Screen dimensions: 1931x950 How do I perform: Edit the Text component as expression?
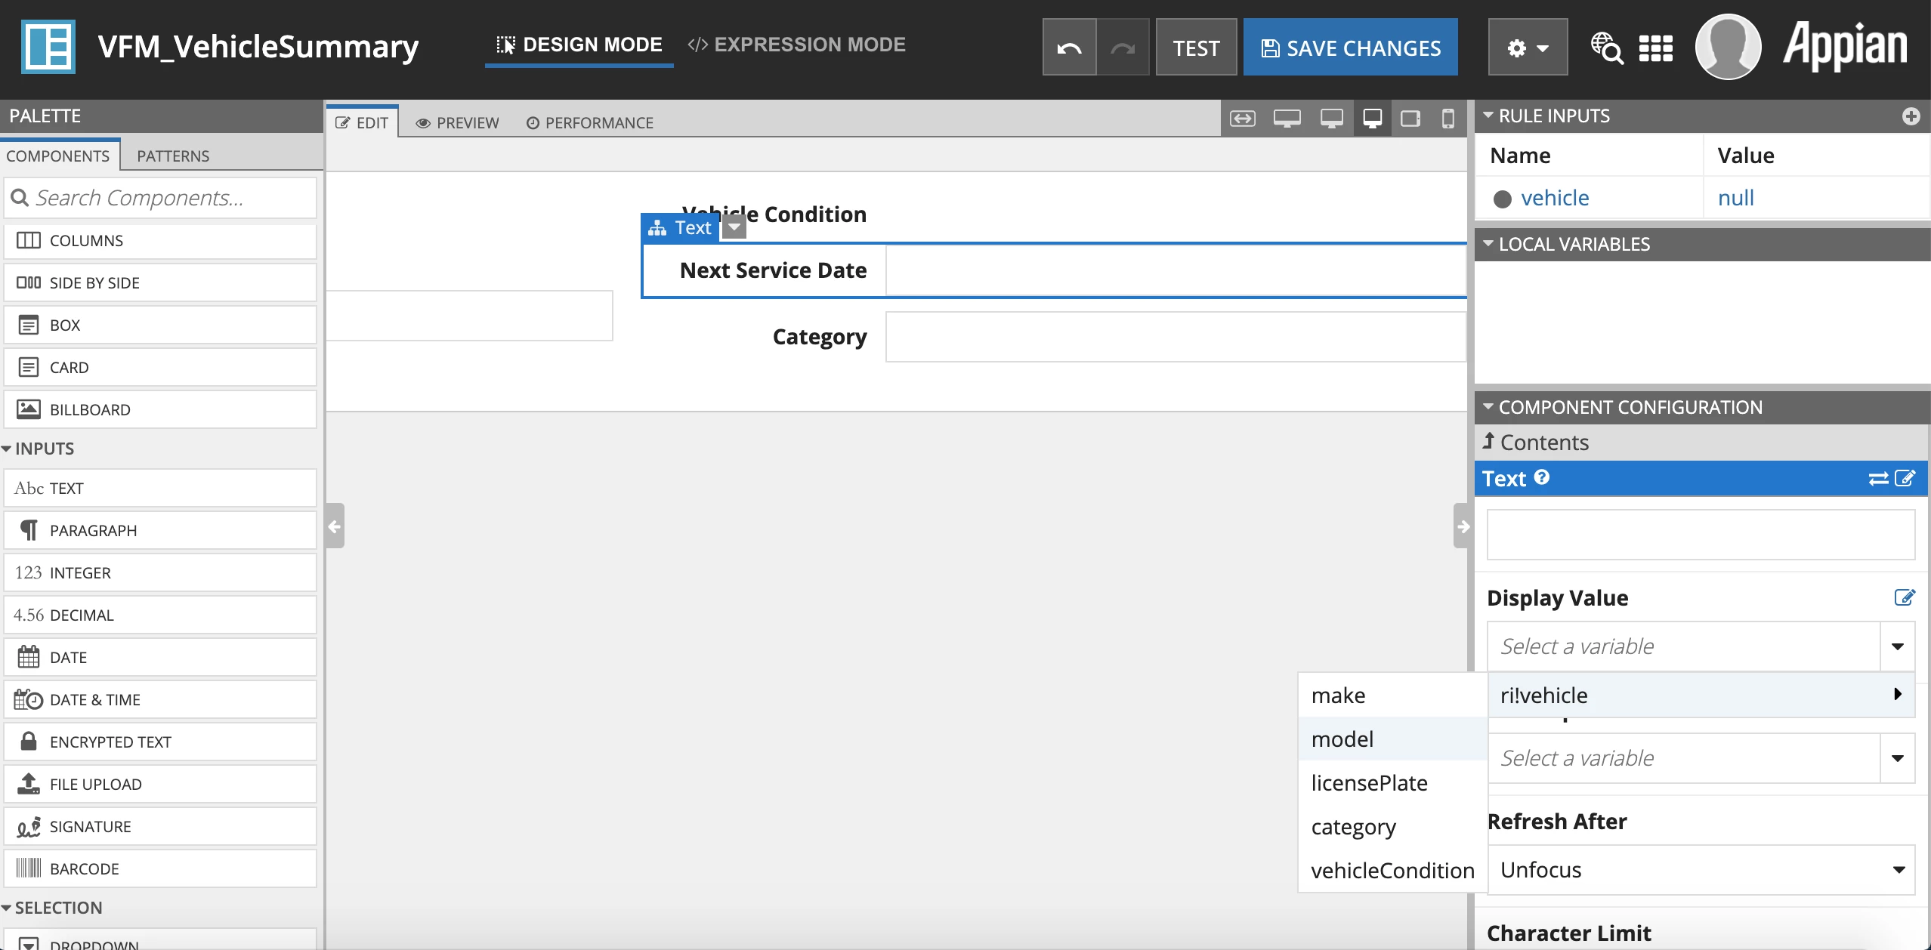point(1905,479)
